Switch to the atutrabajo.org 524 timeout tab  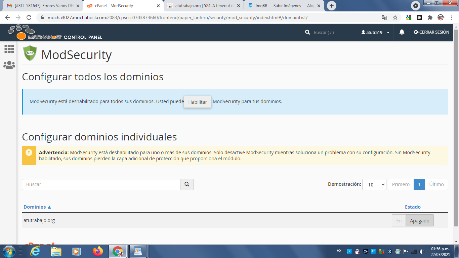[x=204, y=6]
